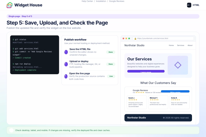Screen dimensions: 206x137
Task: Click the diamond icon in Our Services card
Action: coord(178,65)
